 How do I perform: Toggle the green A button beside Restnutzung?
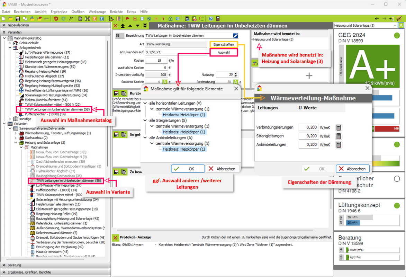coord(235,82)
